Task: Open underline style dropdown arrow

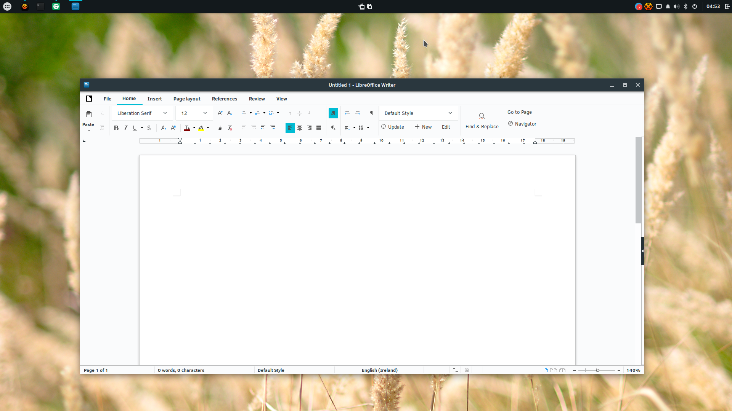Action: (x=142, y=128)
